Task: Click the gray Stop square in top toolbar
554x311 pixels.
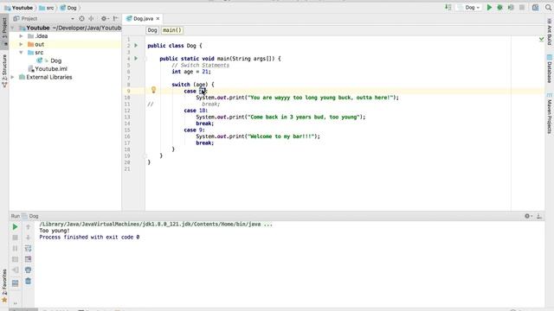Action: pos(522,8)
